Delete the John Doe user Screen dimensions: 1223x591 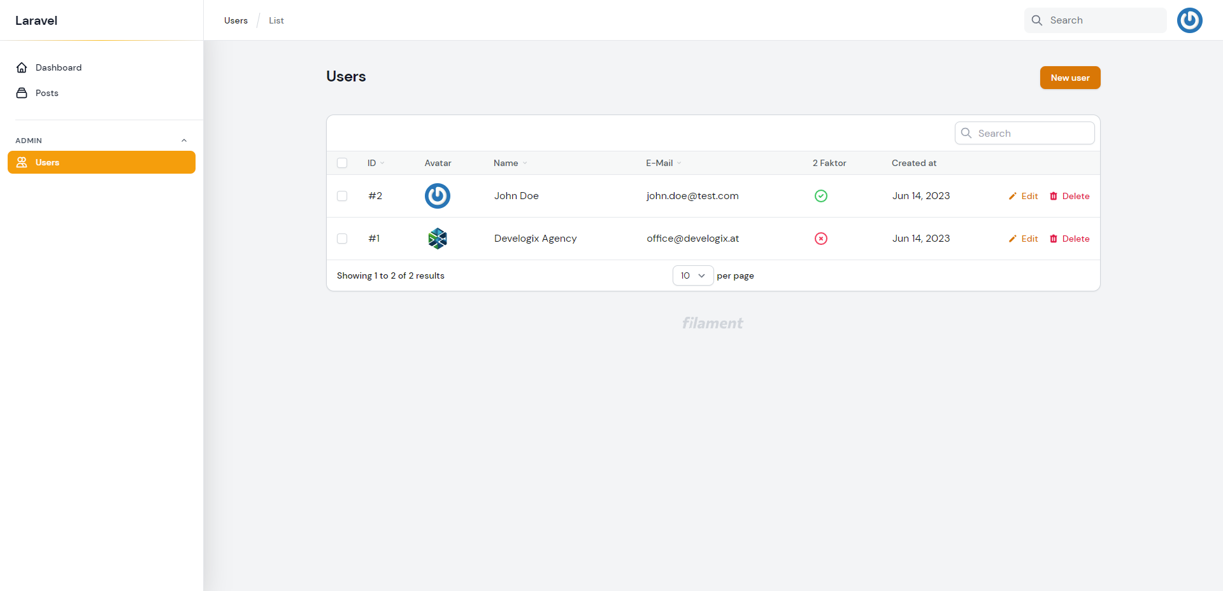[x=1069, y=196]
